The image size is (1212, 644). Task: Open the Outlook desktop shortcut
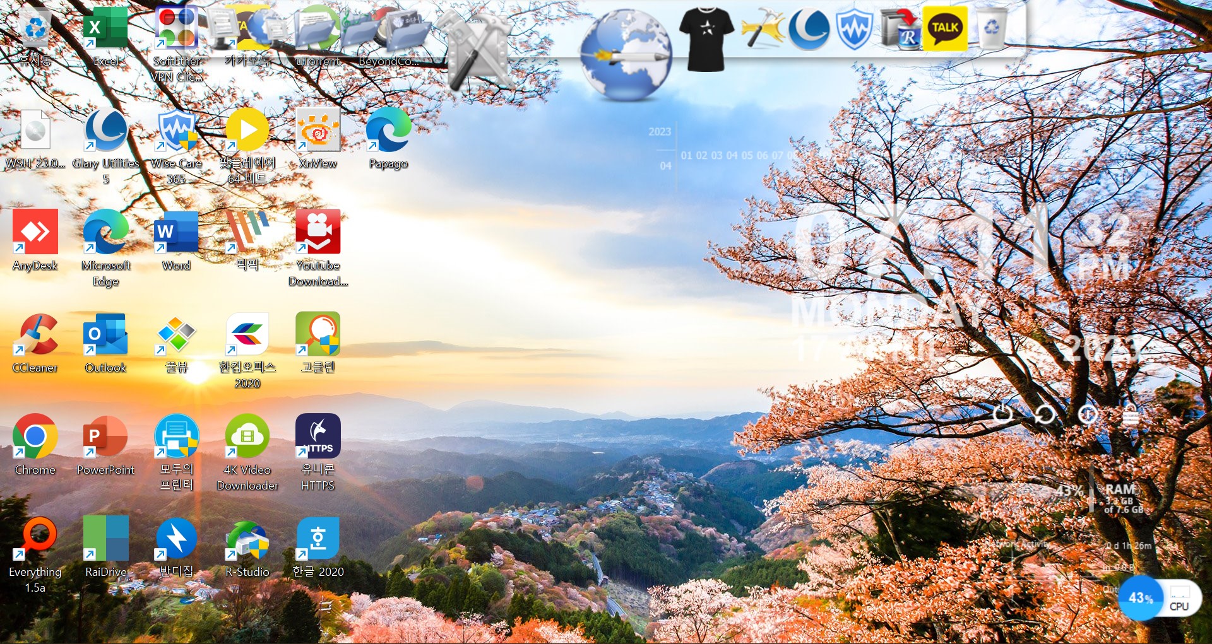click(x=105, y=343)
